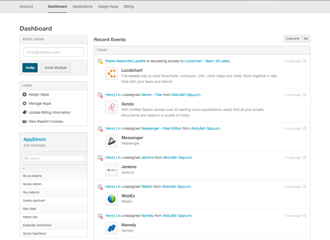This screenshot has width=330, height=240.
Task: Click the Lucidchart title in event card
Action: (132, 70)
